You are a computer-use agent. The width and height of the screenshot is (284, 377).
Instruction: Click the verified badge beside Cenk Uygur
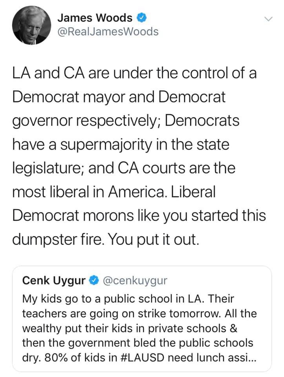[94, 280]
